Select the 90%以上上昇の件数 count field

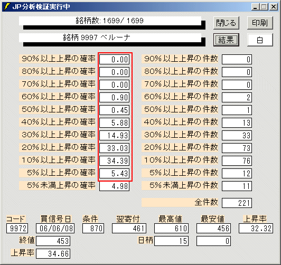(237, 59)
